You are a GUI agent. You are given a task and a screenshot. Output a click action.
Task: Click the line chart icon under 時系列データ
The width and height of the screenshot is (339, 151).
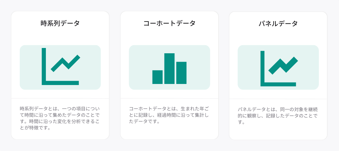(x=61, y=67)
